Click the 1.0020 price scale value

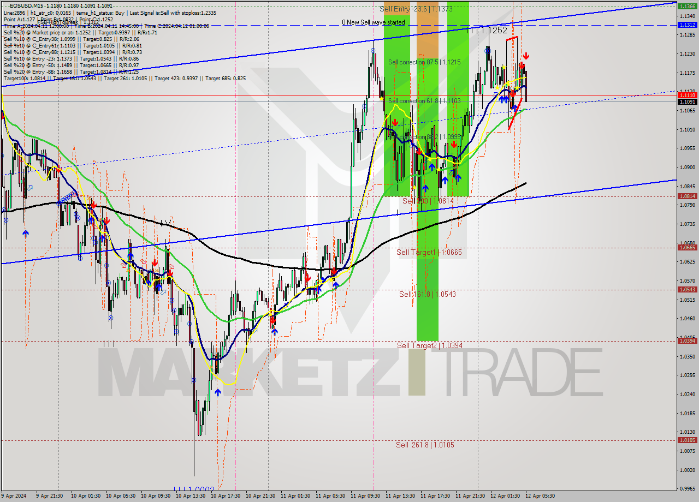coord(686,470)
